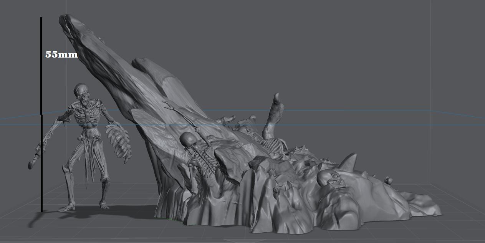This screenshot has height=243, width=485.
Task: Click the 55mm measurement label
Action: [61, 55]
